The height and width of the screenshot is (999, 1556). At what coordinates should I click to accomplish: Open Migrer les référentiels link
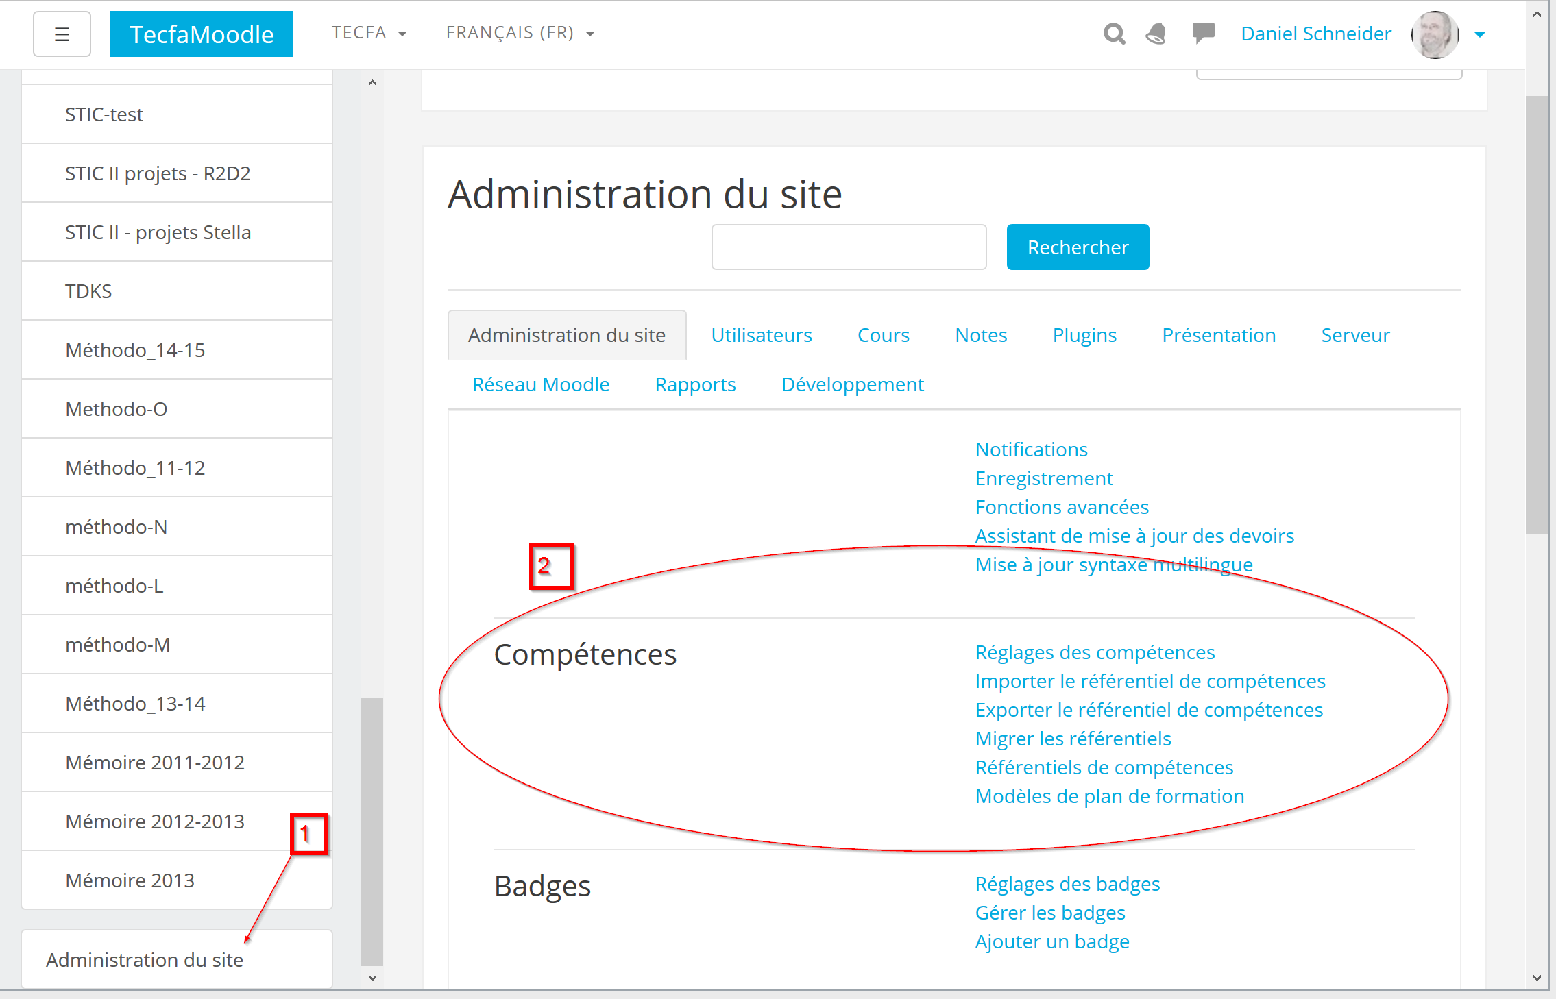[x=1073, y=739]
